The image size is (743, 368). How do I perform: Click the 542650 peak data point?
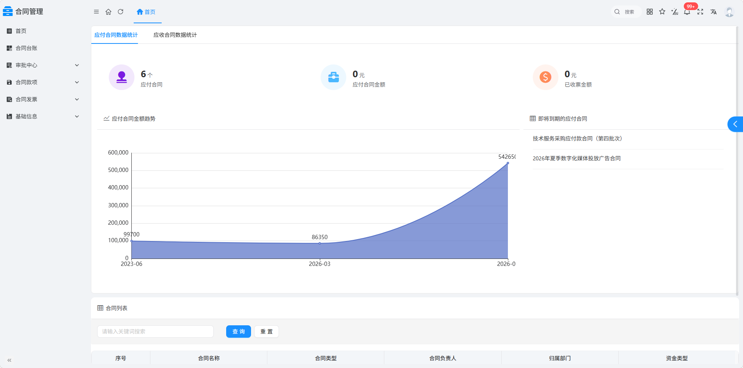(508, 163)
